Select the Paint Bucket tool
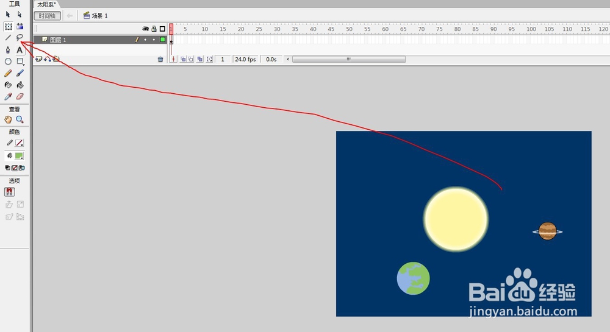 click(x=20, y=85)
